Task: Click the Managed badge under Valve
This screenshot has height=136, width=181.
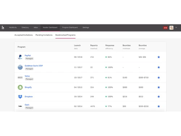Action: pos(29,79)
